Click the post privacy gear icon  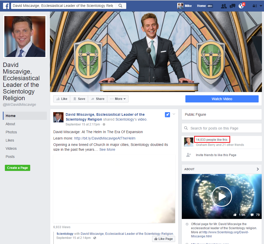(104, 124)
